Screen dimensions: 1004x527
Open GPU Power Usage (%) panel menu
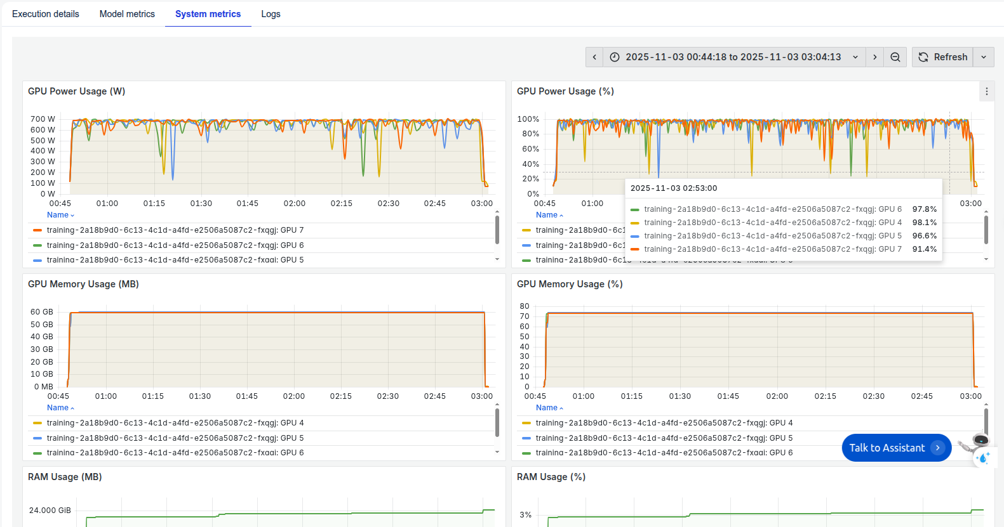(986, 91)
